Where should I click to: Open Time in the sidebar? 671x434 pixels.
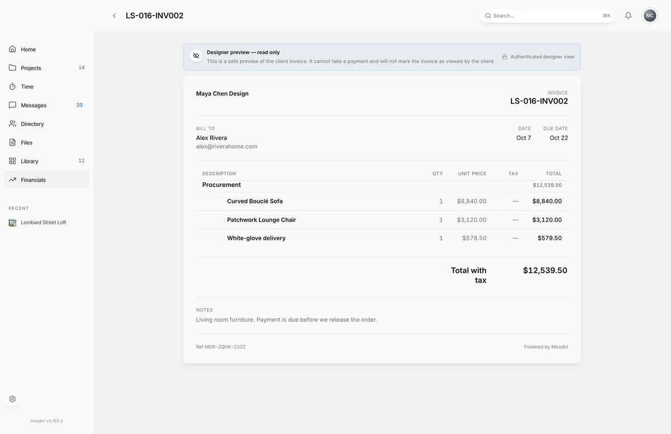tap(46, 87)
